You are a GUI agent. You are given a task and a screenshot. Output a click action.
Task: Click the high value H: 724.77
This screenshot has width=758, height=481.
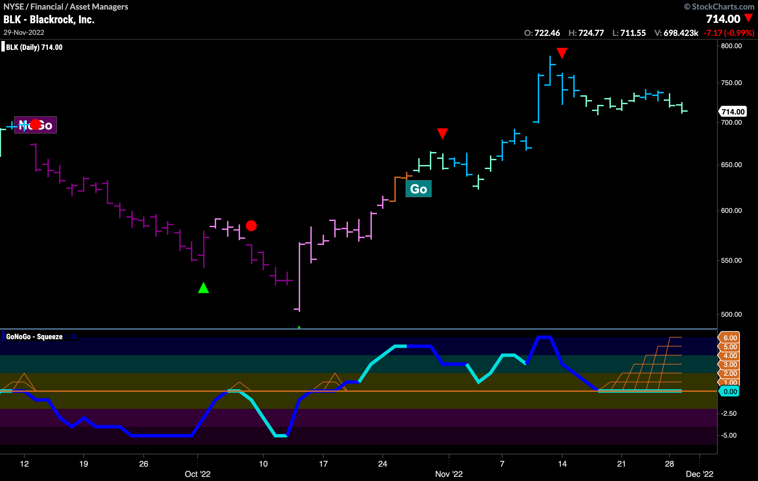tap(586, 33)
